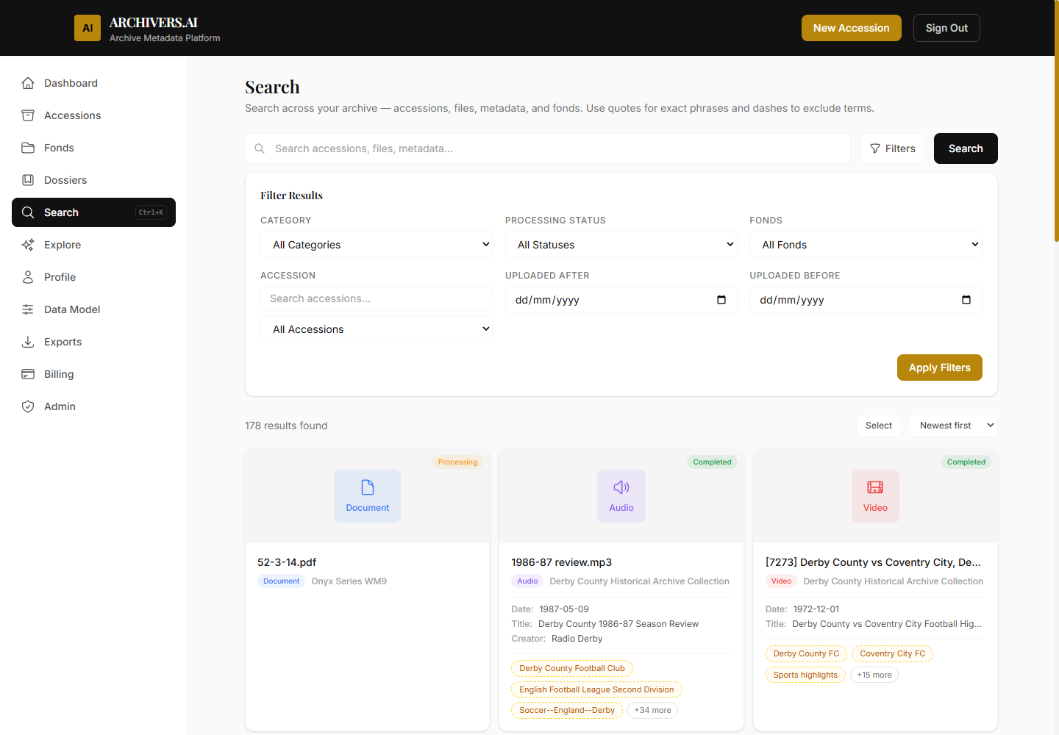
Task: Open Exports page in sidebar
Action: 93,342
